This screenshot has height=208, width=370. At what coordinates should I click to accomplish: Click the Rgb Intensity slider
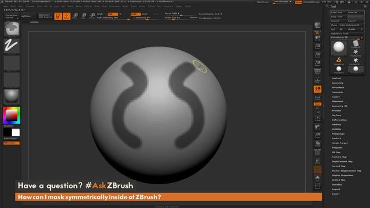pos(113,18)
